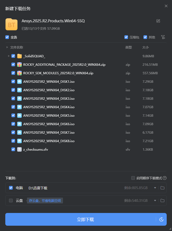This screenshot has height=231, width=172.
Task: Click the BT torrent folder icon
Action: (x=11, y=24)
